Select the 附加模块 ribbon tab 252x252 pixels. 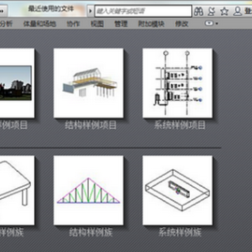coord(151,24)
